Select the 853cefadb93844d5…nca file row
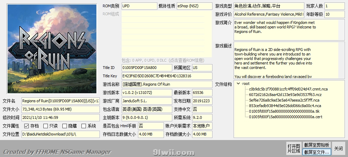Viewport: 348px width, 157px height. [x=285, y=106]
